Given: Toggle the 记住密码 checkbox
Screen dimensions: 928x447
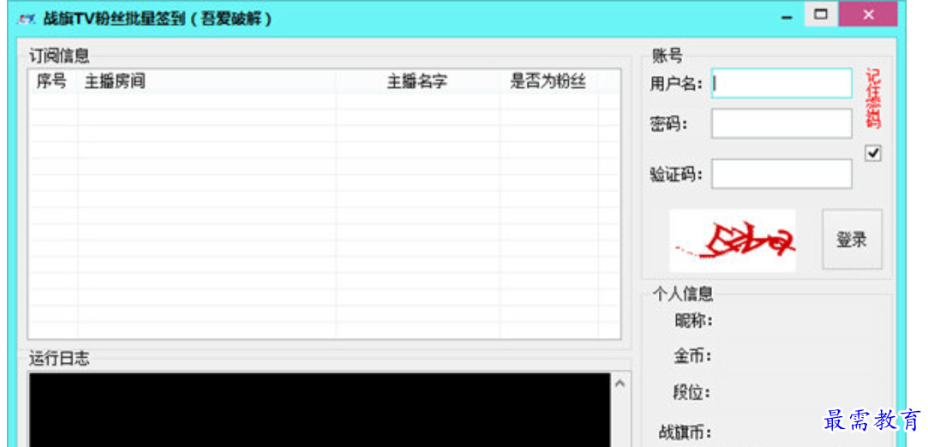Looking at the screenshot, I should [873, 153].
